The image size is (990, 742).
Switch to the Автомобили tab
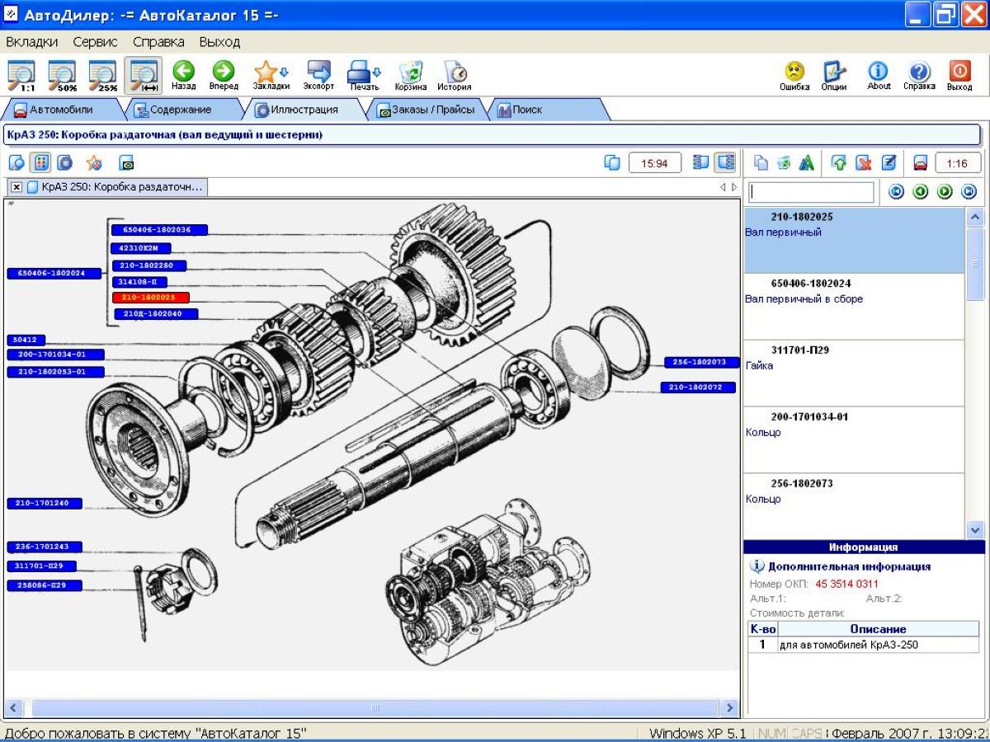(62, 110)
